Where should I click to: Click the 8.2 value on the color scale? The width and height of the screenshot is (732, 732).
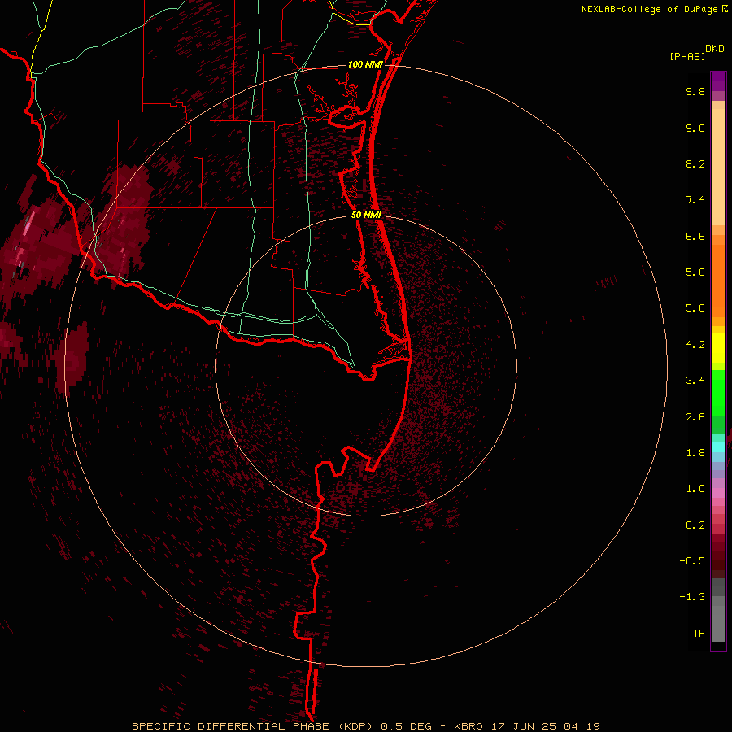695,163
